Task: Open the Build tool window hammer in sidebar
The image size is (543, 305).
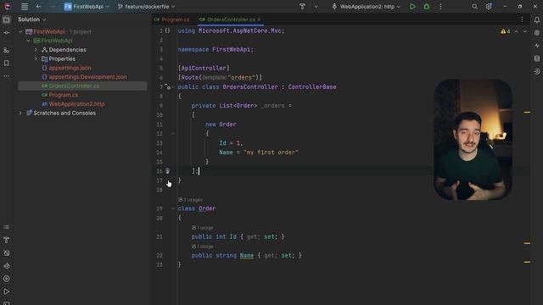Action: point(6,240)
